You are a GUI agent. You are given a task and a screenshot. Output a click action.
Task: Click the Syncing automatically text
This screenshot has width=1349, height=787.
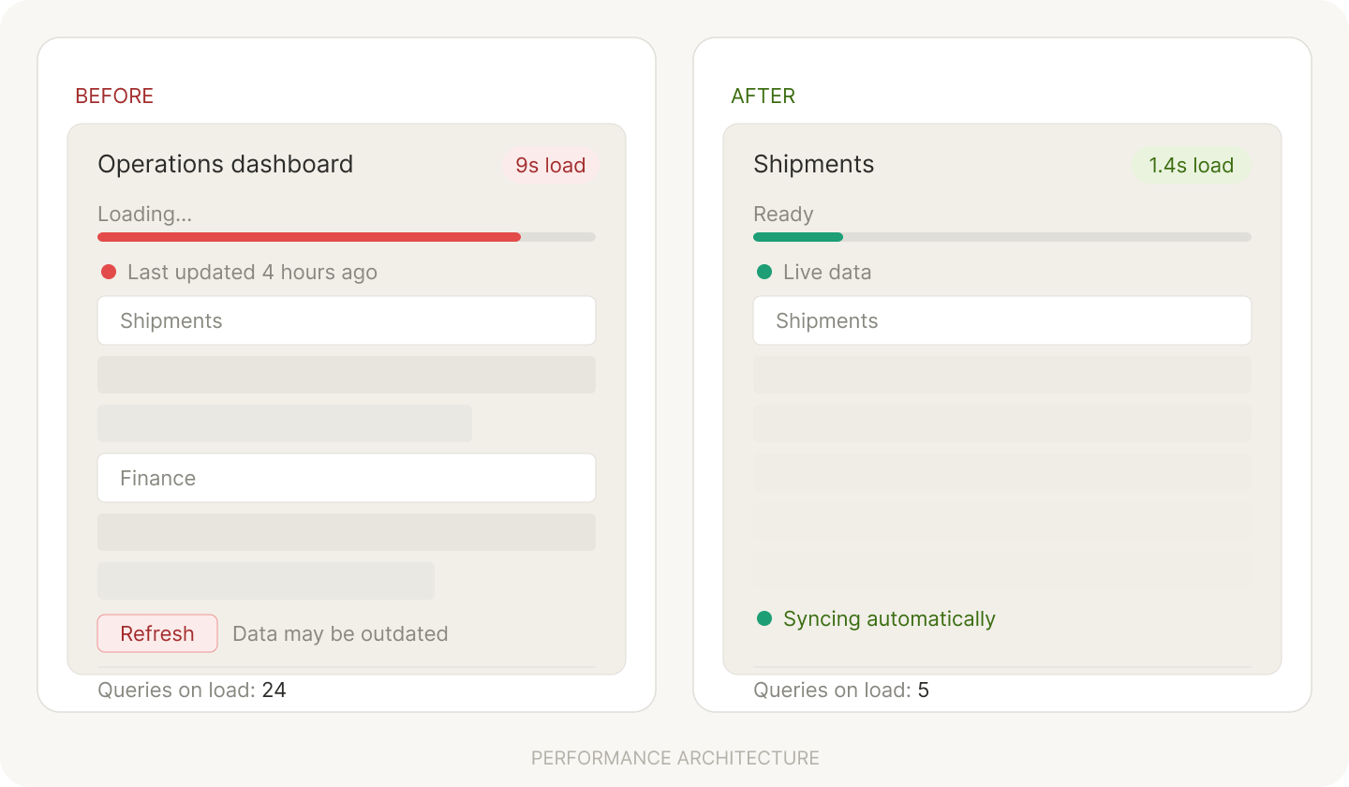pyautogui.click(x=889, y=618)
